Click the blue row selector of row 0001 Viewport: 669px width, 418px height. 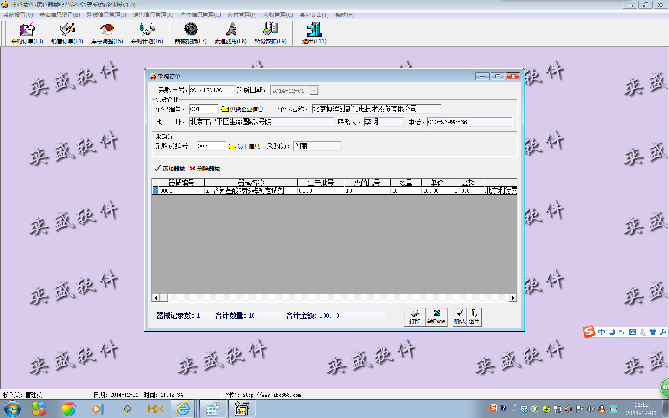coord(155,191)
